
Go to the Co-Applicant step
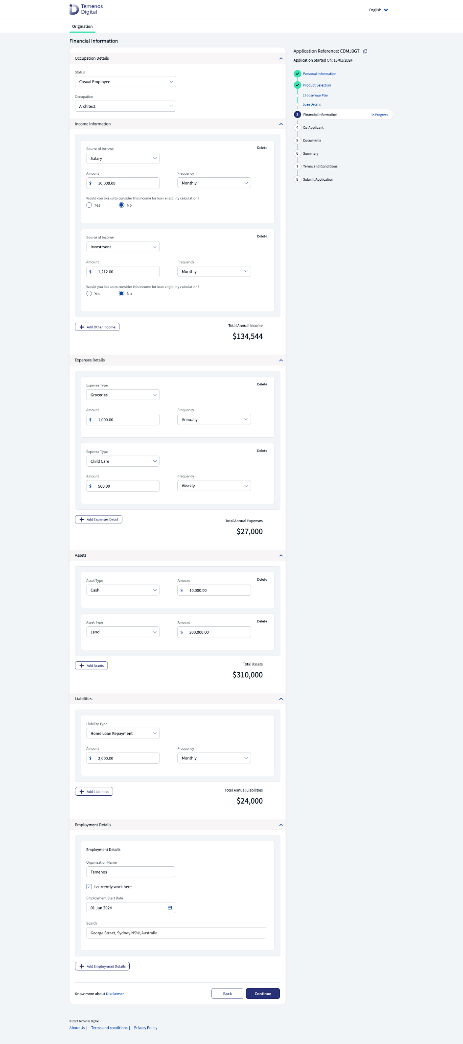pos(313,128)
